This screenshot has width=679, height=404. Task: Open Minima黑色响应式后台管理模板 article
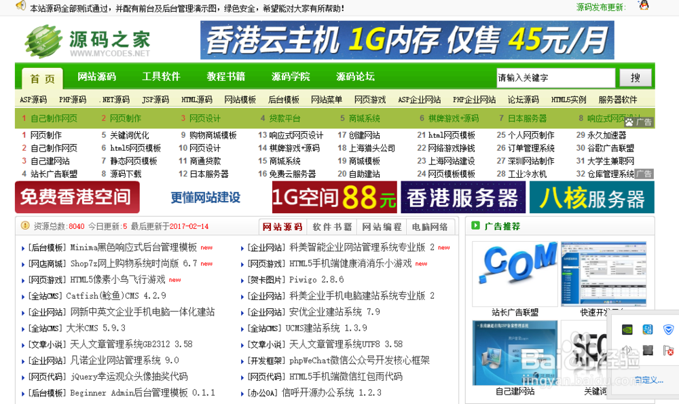[133, 247]
